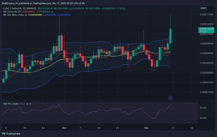The width and height of the screenshot is (217, 137).
Task: Click the purple lightning bolt event icon
Action: pyautogui.click(x=170, y=98)
